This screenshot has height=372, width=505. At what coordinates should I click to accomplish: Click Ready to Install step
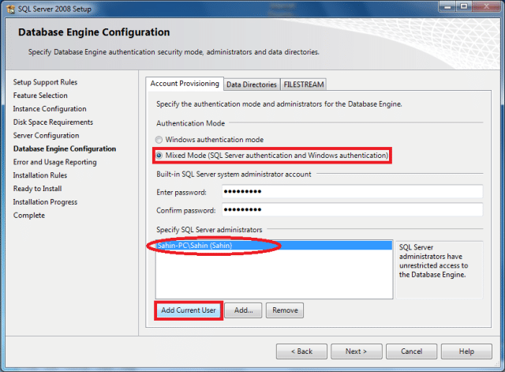37,189
